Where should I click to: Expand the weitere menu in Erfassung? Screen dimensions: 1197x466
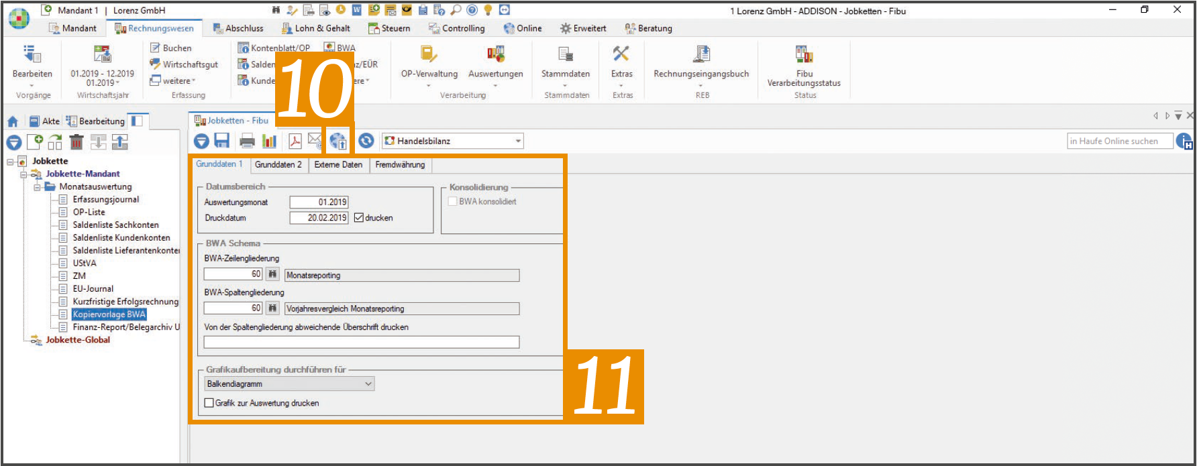click(173, 81)
